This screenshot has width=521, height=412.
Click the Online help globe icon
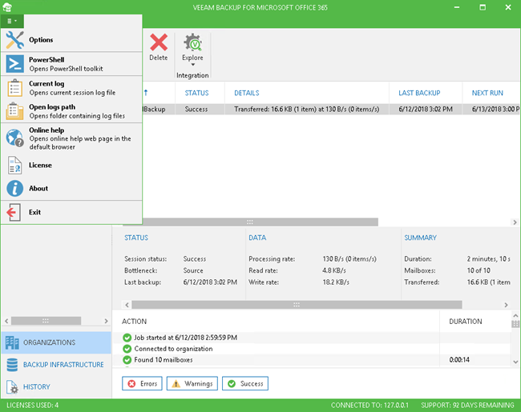click(x=14, y=138)
